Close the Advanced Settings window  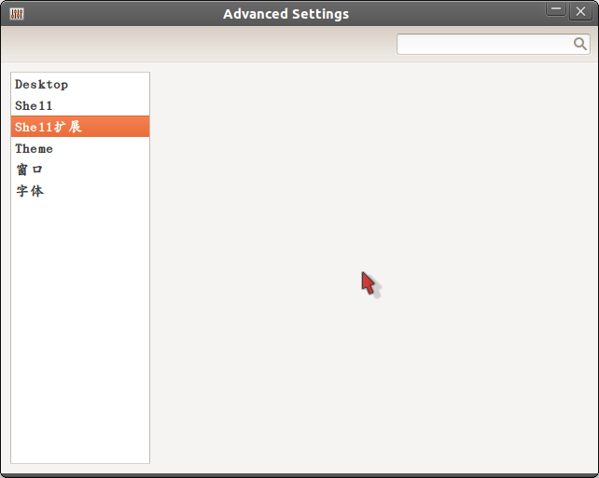click(x=580, y=11)
